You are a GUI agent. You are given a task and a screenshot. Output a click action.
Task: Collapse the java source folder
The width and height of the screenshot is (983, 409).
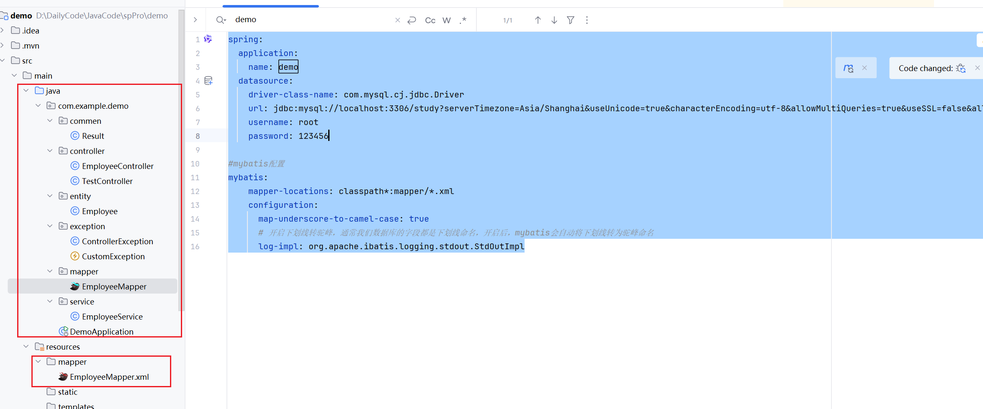click(x=26, y=90)
